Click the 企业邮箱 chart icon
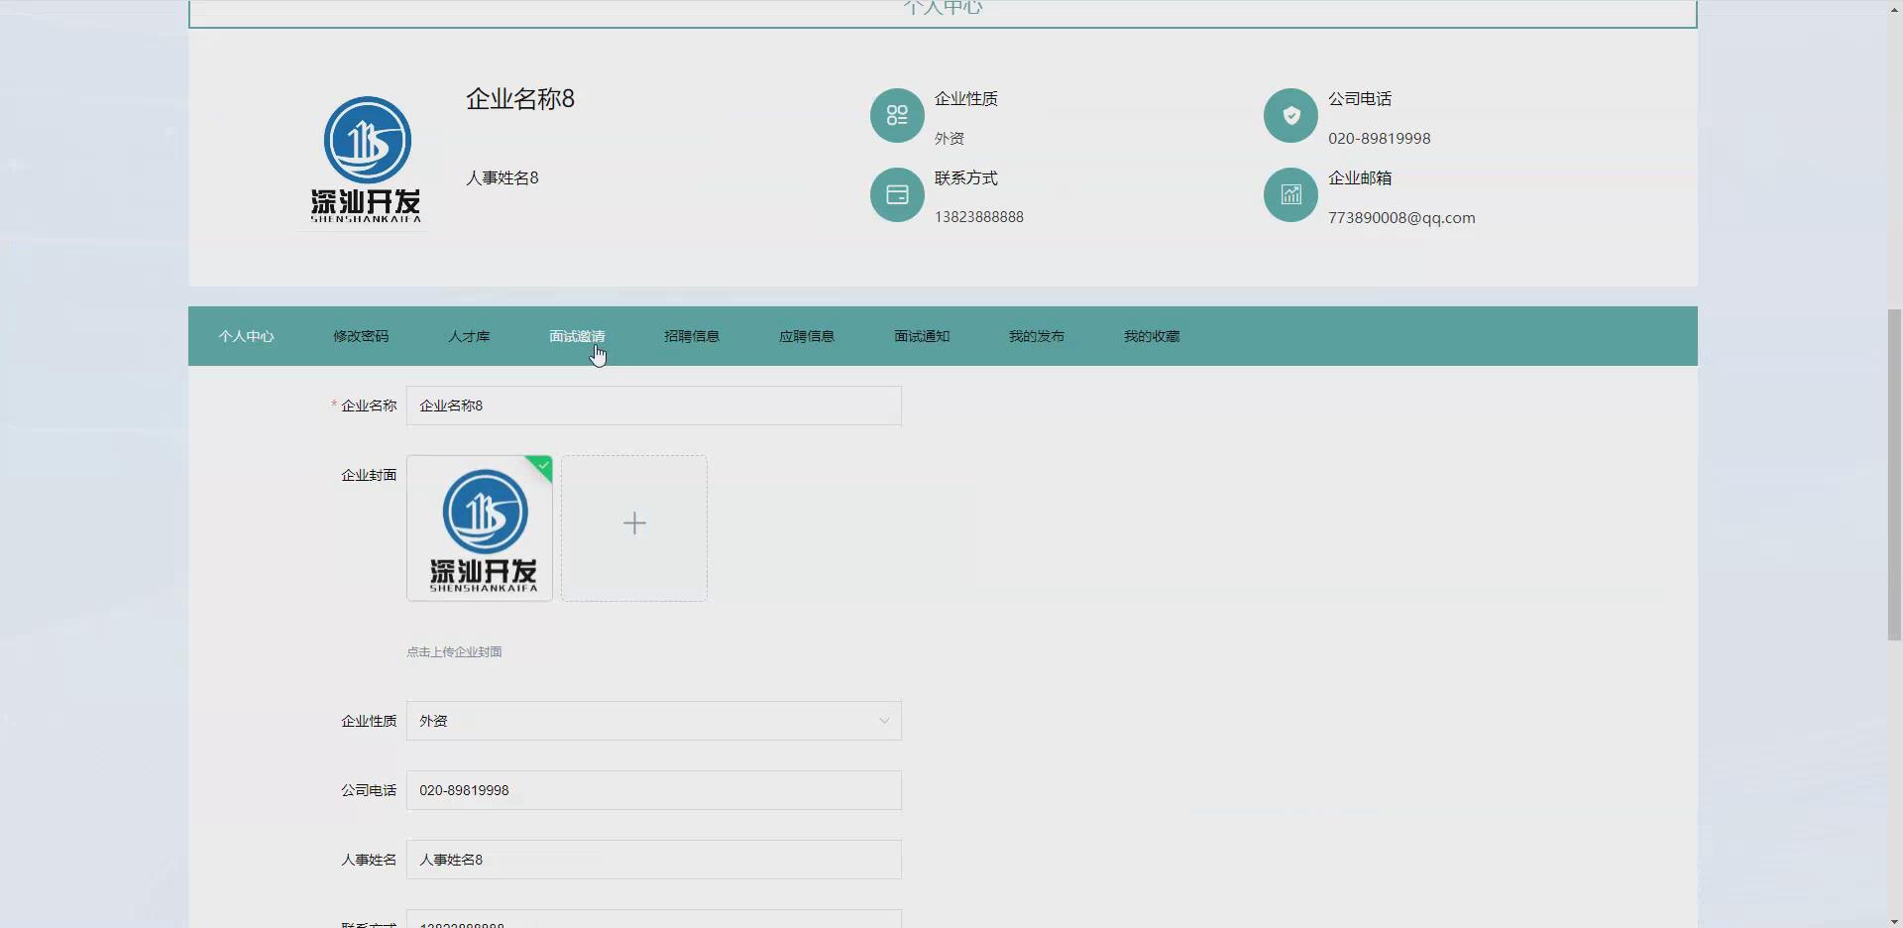1903x928 pixels. 1290,194
